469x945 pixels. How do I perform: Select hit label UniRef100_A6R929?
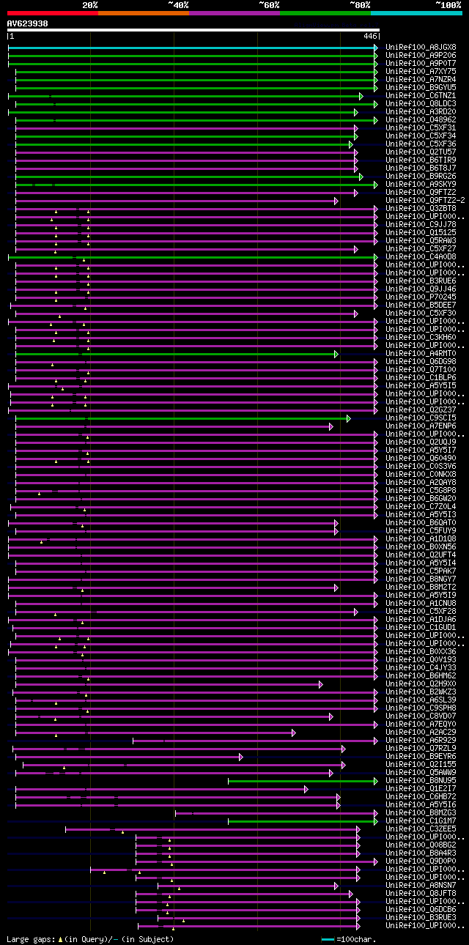pyautogui.click(x=421, y=740)
